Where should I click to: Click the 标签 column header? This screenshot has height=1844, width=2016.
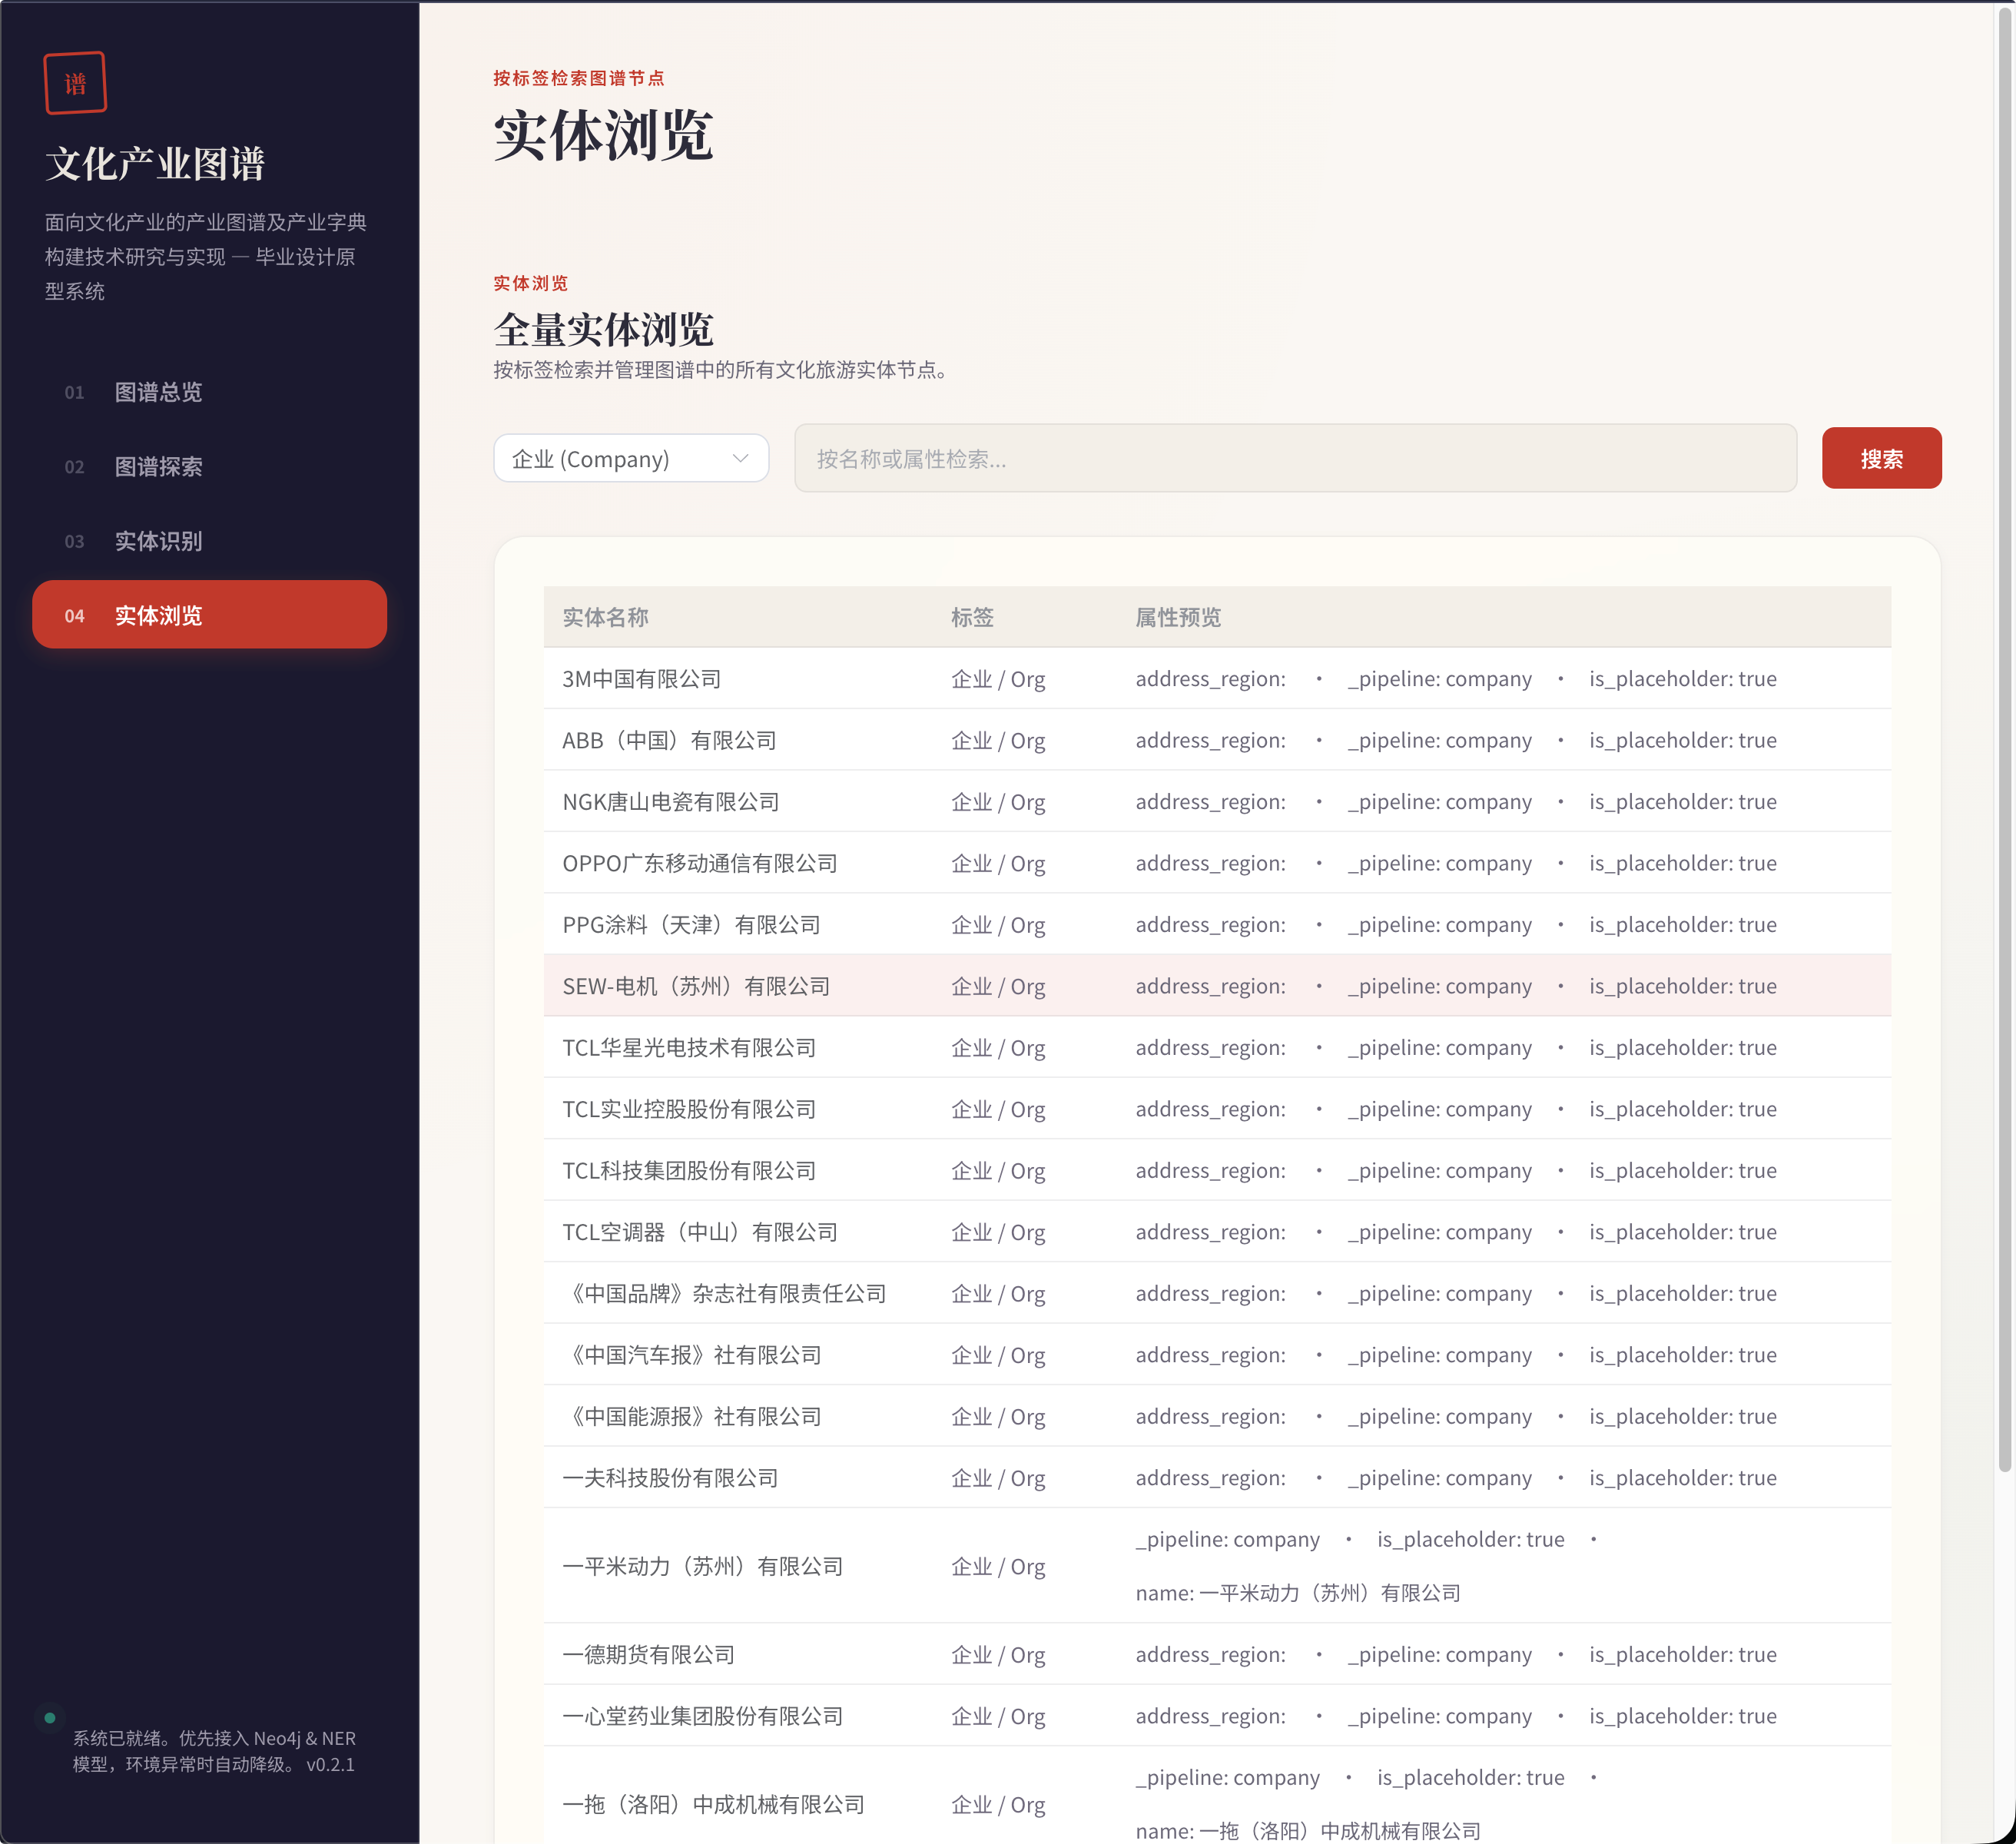971,617
